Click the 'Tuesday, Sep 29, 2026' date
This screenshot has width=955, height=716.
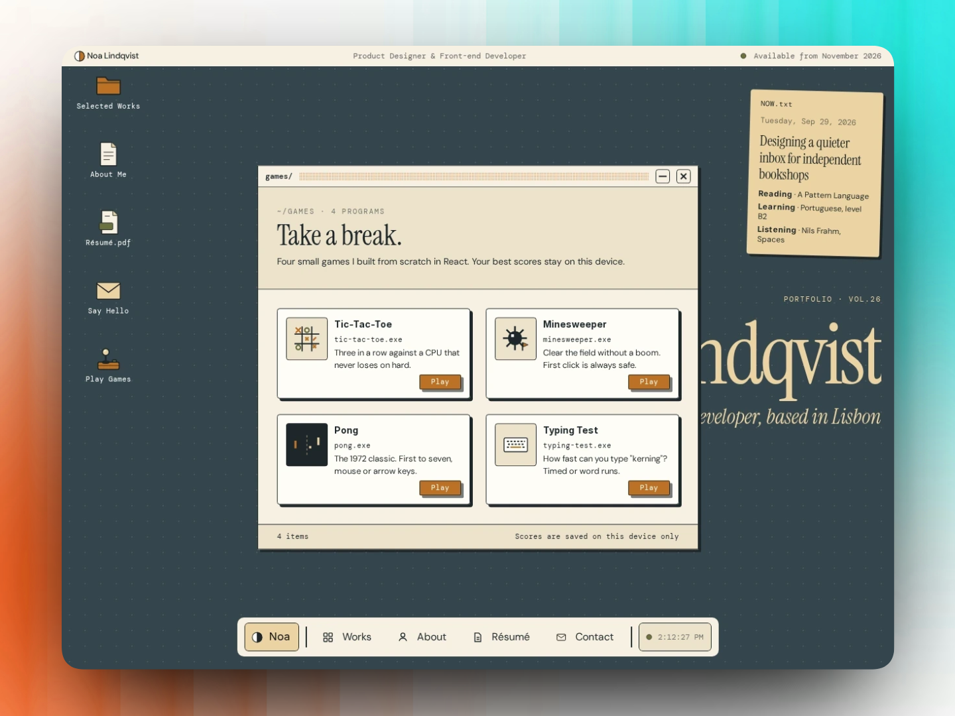(808, 121)
